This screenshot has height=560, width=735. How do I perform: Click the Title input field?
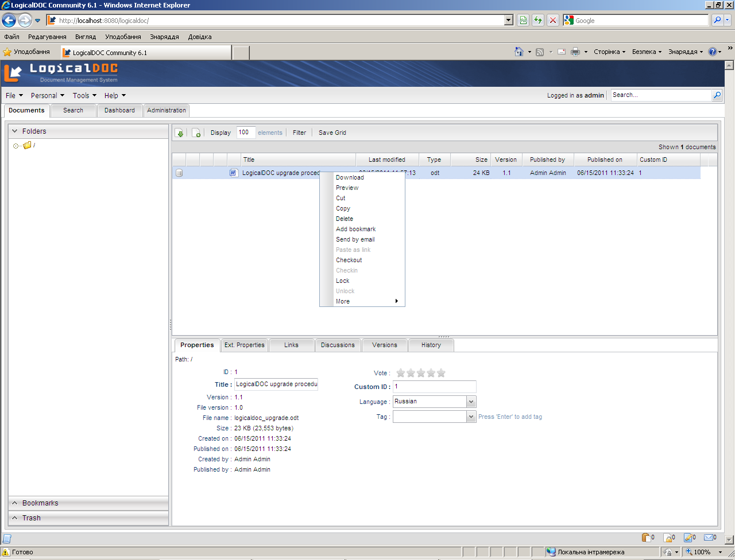tap(276, 384)
